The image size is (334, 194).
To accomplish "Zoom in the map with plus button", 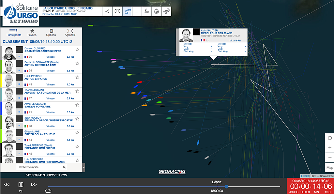I will pyautogui.click(x=330, y=148).
